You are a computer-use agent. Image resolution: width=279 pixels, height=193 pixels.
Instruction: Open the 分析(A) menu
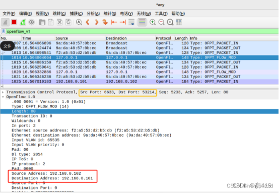(93, 14)
